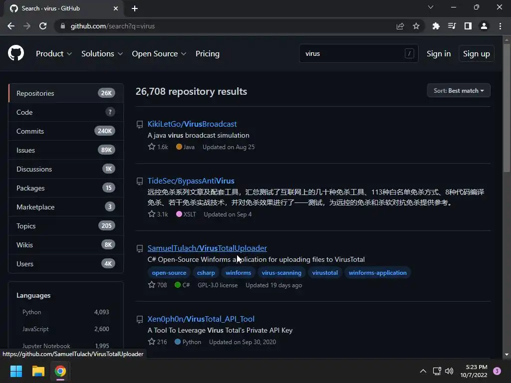Screen dimensions: 511x383
Task: Open the GitHub logo home link
Action: pos(16,53)
